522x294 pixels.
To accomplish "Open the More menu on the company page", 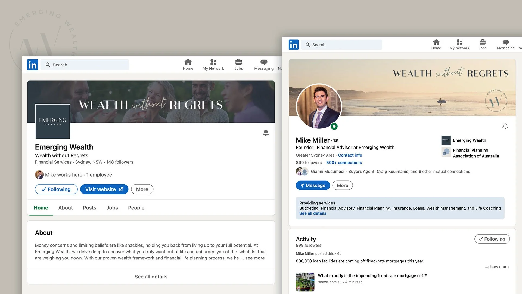I will tap(142, 189).
